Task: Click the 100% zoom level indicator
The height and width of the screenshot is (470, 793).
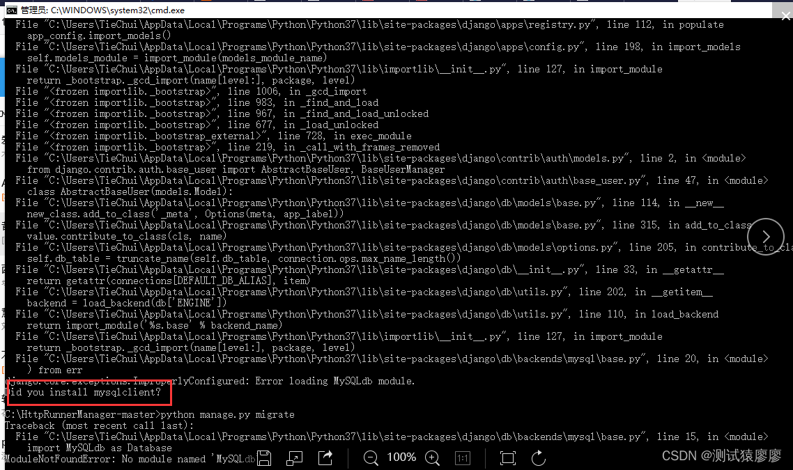Action: 401,457
